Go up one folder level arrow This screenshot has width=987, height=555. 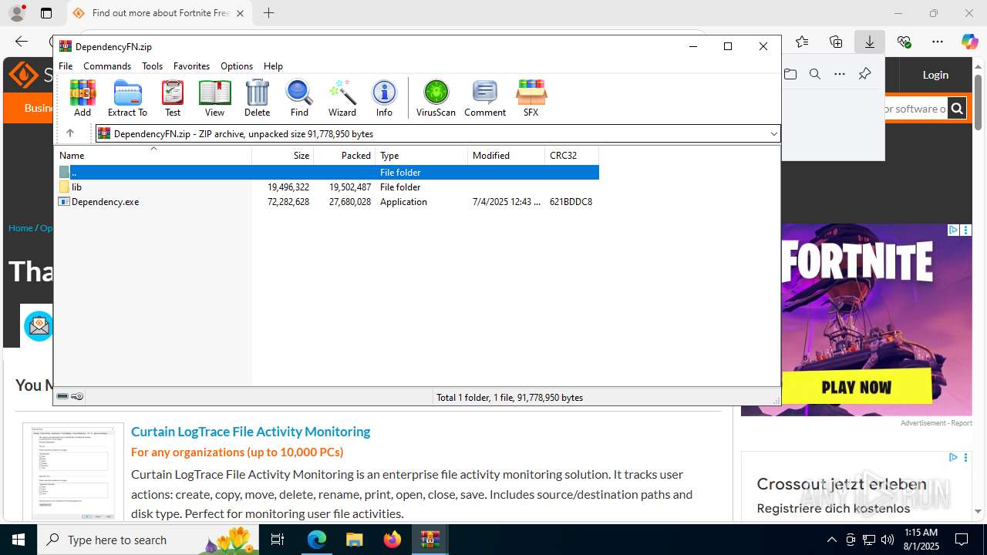point(69,133)
